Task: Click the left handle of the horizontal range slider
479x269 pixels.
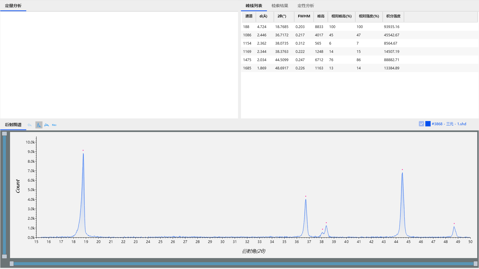Action: (x=12, y=264)
